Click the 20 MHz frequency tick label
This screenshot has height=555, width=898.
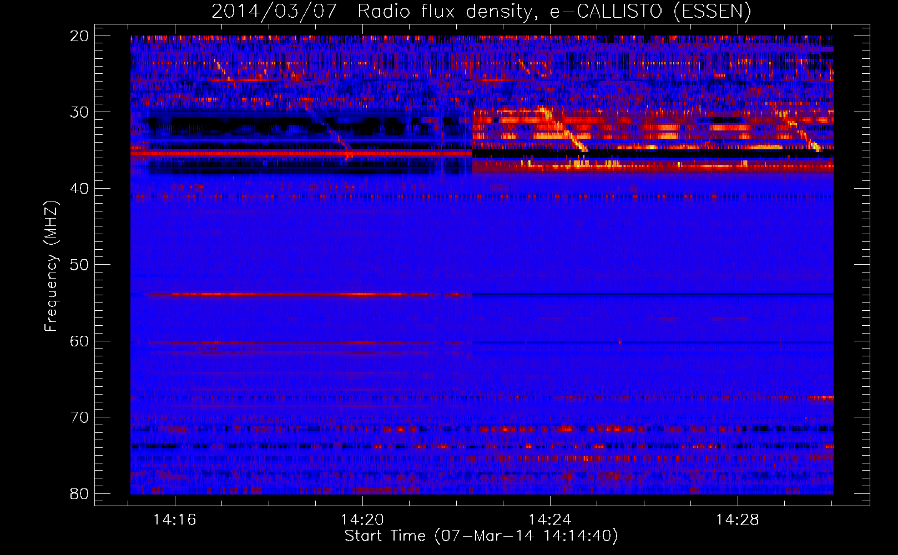[x=79, y=36]
